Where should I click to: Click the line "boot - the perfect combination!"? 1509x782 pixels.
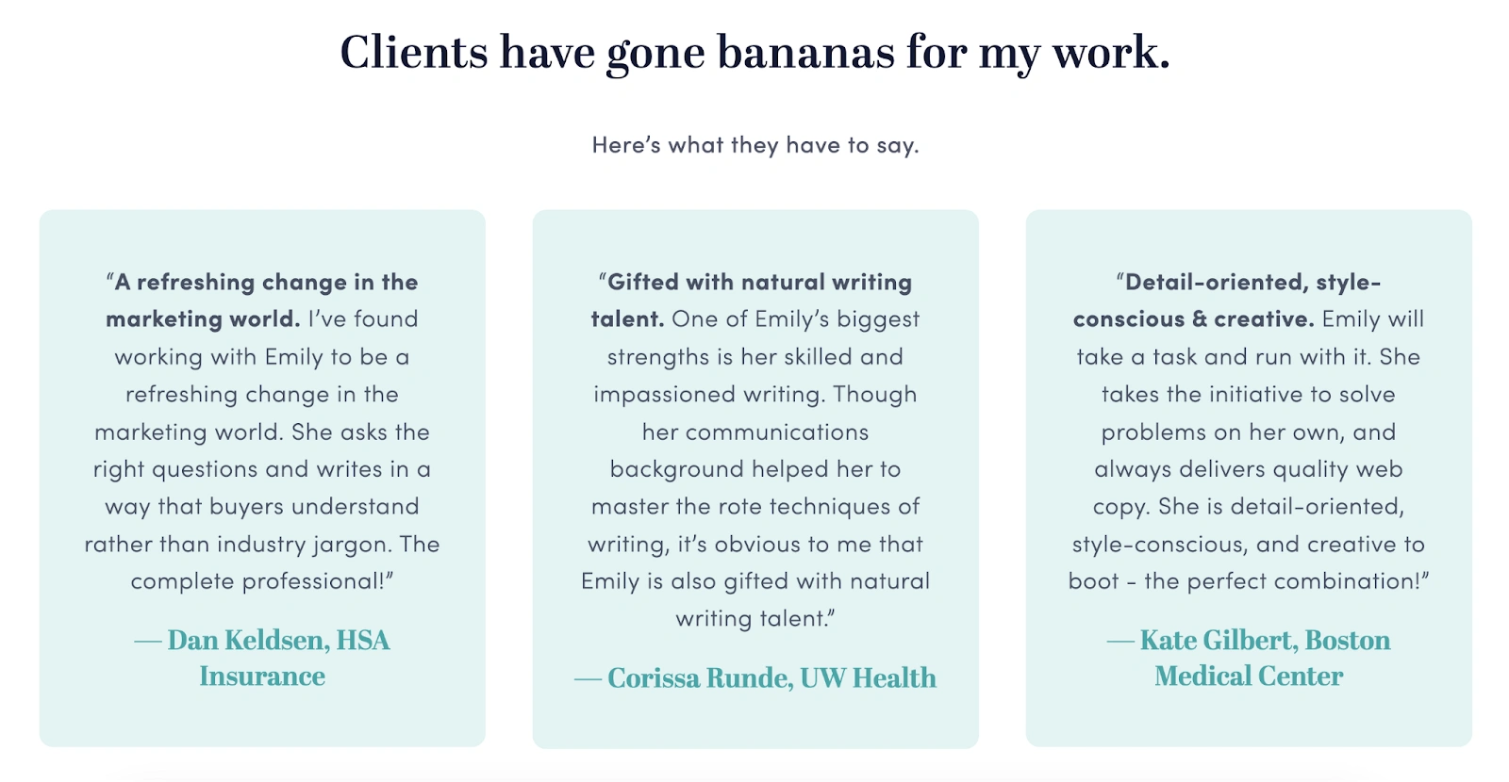[x=1249, y=581]
